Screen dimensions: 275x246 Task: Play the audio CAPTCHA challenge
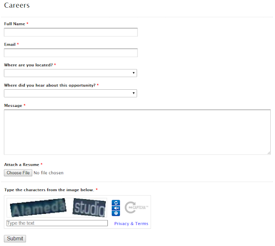[x=116, y=208]
